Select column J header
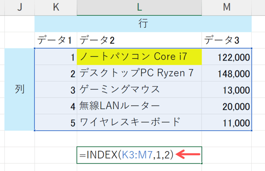The width and height of the screenshot is (265, 171). (x=19, y=8)
